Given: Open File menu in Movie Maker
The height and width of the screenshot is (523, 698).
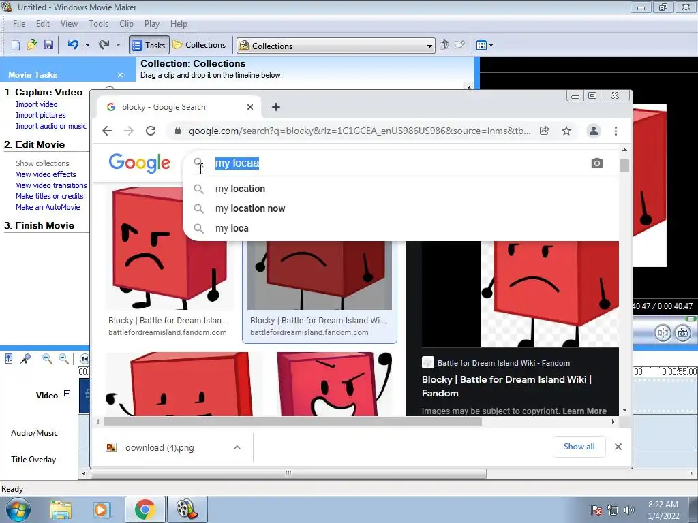Looking at the screenshot, I should [19, 24].
